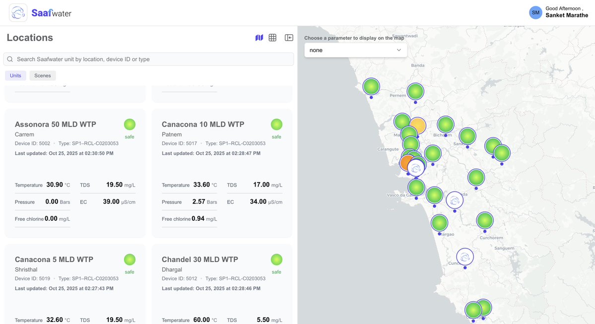Switch to table grid view icon
This screenshot has height=324, width=595.
(x=272, y=38)
